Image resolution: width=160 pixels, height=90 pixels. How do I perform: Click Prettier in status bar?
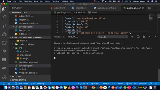(143, 83)
